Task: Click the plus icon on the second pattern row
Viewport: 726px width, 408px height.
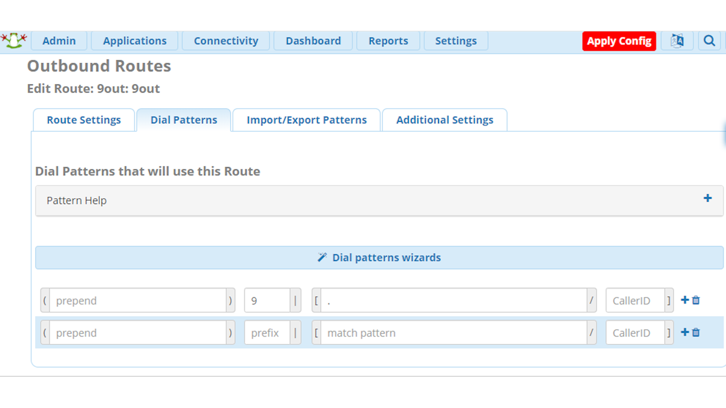Action: pos(683,332)
